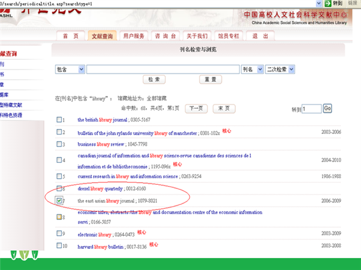Open the address bar dropdown arrow

pyautogui.click(x=319, y=3)
